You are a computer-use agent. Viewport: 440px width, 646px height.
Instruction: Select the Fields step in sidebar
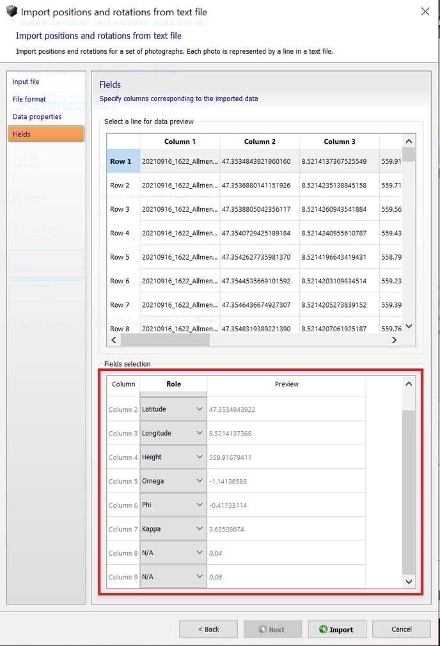[x=45, y=134]
